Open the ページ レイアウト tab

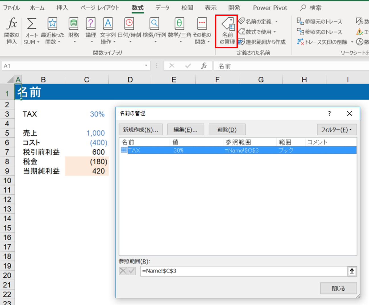pos(99,8)
